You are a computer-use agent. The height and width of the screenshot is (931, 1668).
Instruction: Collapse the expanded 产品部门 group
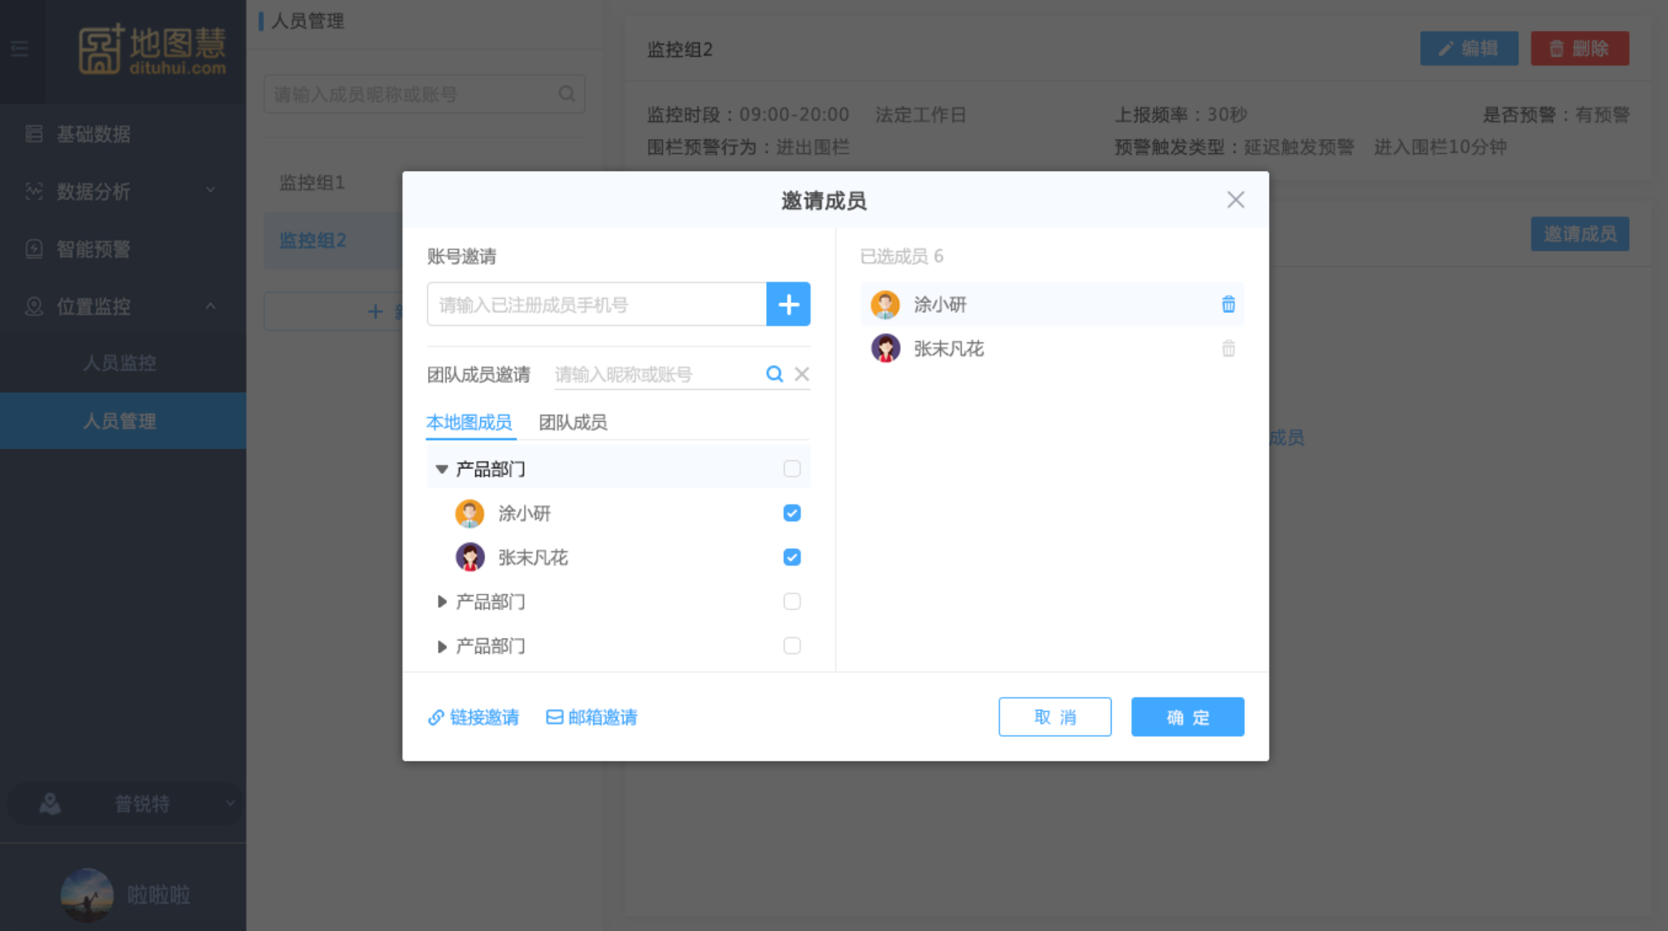coord(442,469)
